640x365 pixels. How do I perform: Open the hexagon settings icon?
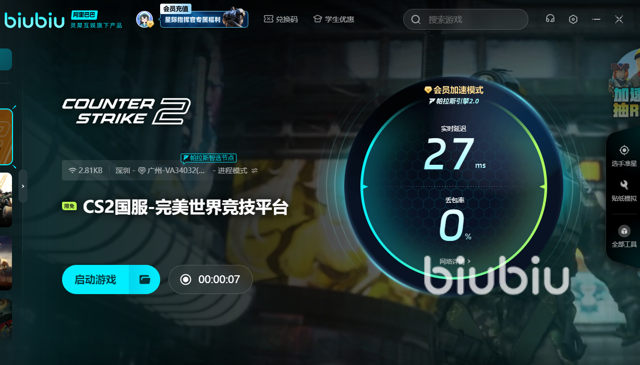tap(573, 19)
